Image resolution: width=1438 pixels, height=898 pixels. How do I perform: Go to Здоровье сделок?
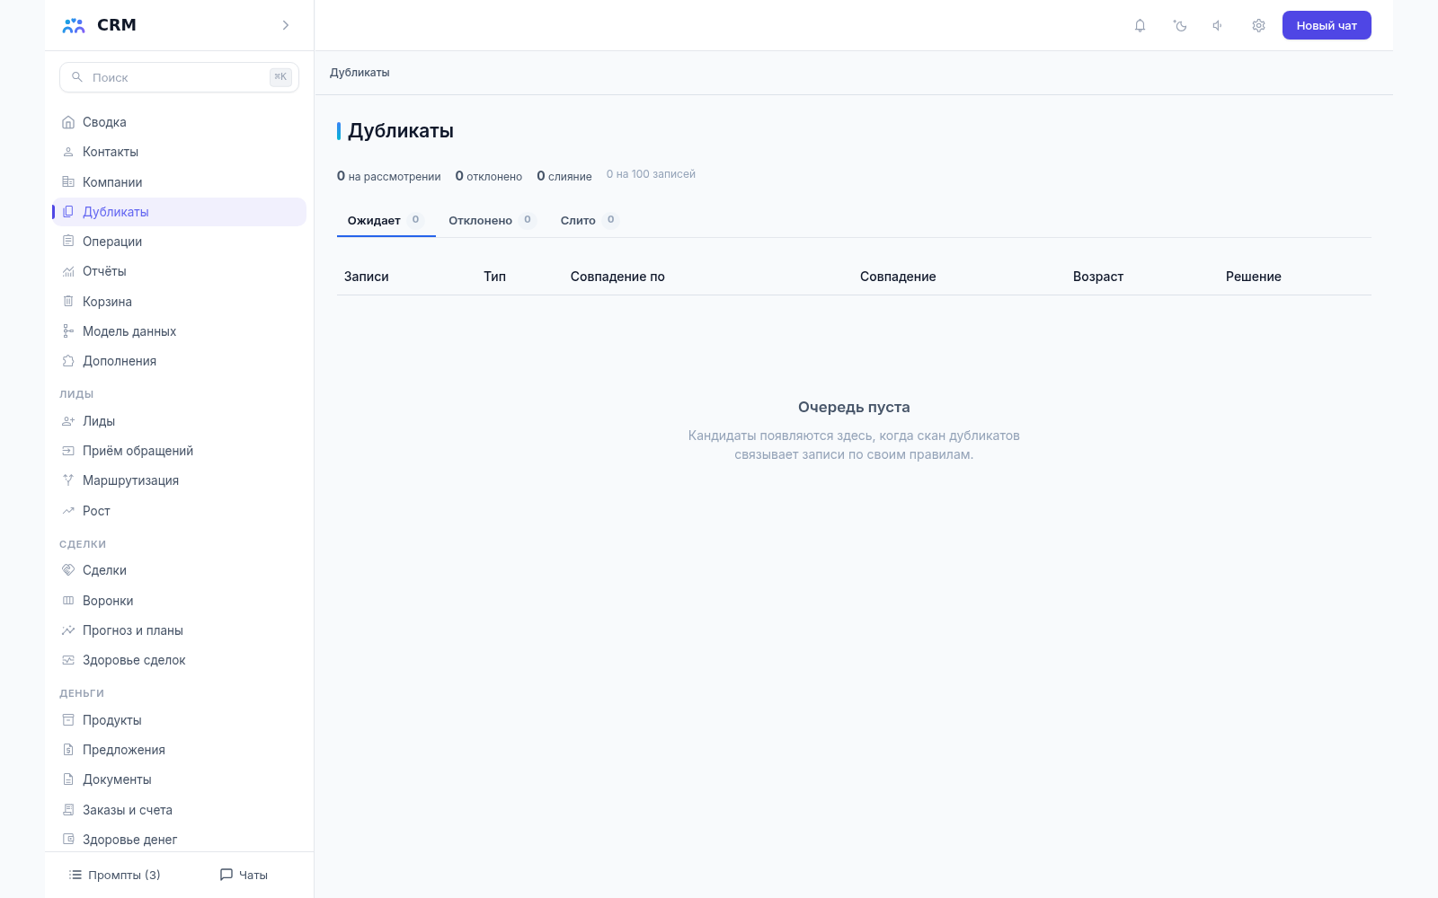(x=179, y=660)
